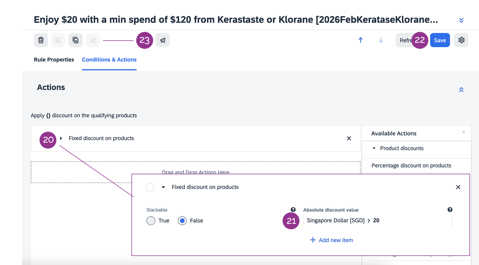This screenshot has height=265, width=479.
Task: Click the up arrow move icon
Action: point(360,40)
